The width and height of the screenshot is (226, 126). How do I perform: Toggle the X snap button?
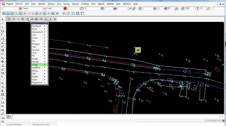[x=12, y=13]
